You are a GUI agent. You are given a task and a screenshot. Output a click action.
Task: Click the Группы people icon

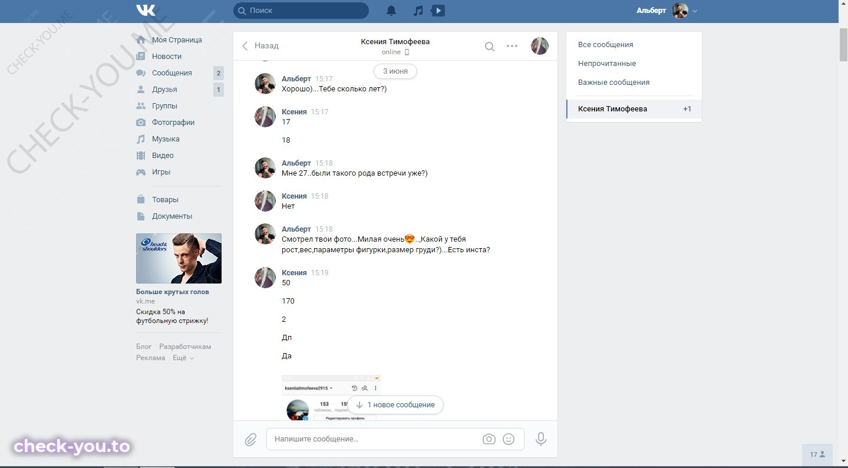point(141,106)
